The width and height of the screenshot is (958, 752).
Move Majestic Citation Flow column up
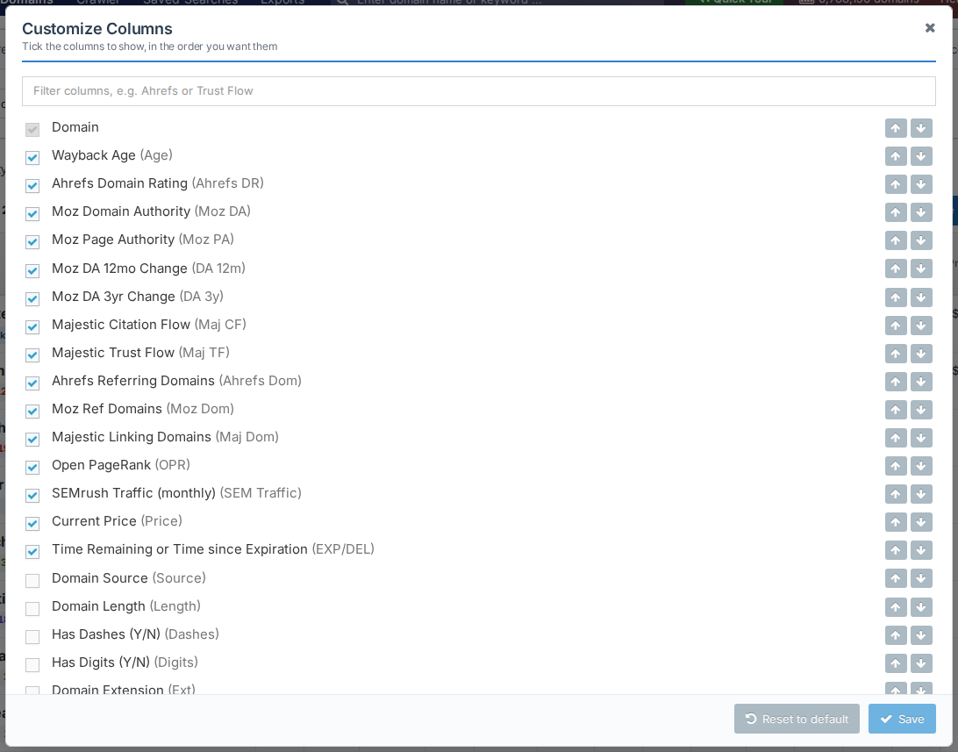(896, 326)
